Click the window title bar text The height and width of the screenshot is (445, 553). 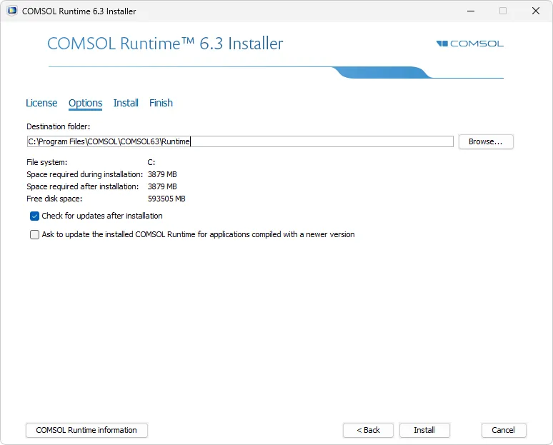coord(79,11)
